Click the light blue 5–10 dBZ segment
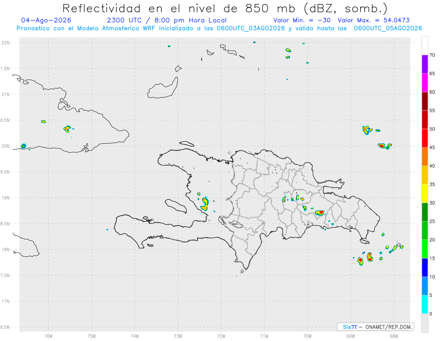442x341 pixels. coord(425,286)
